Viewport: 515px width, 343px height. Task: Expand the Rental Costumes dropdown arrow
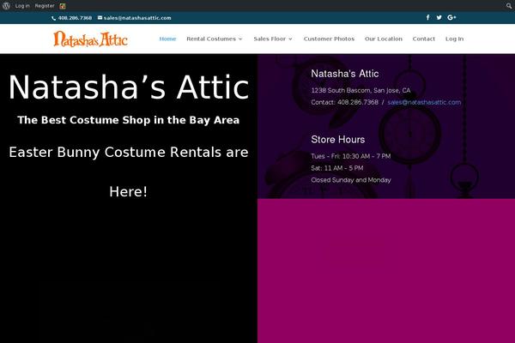(x=240, y=39)
